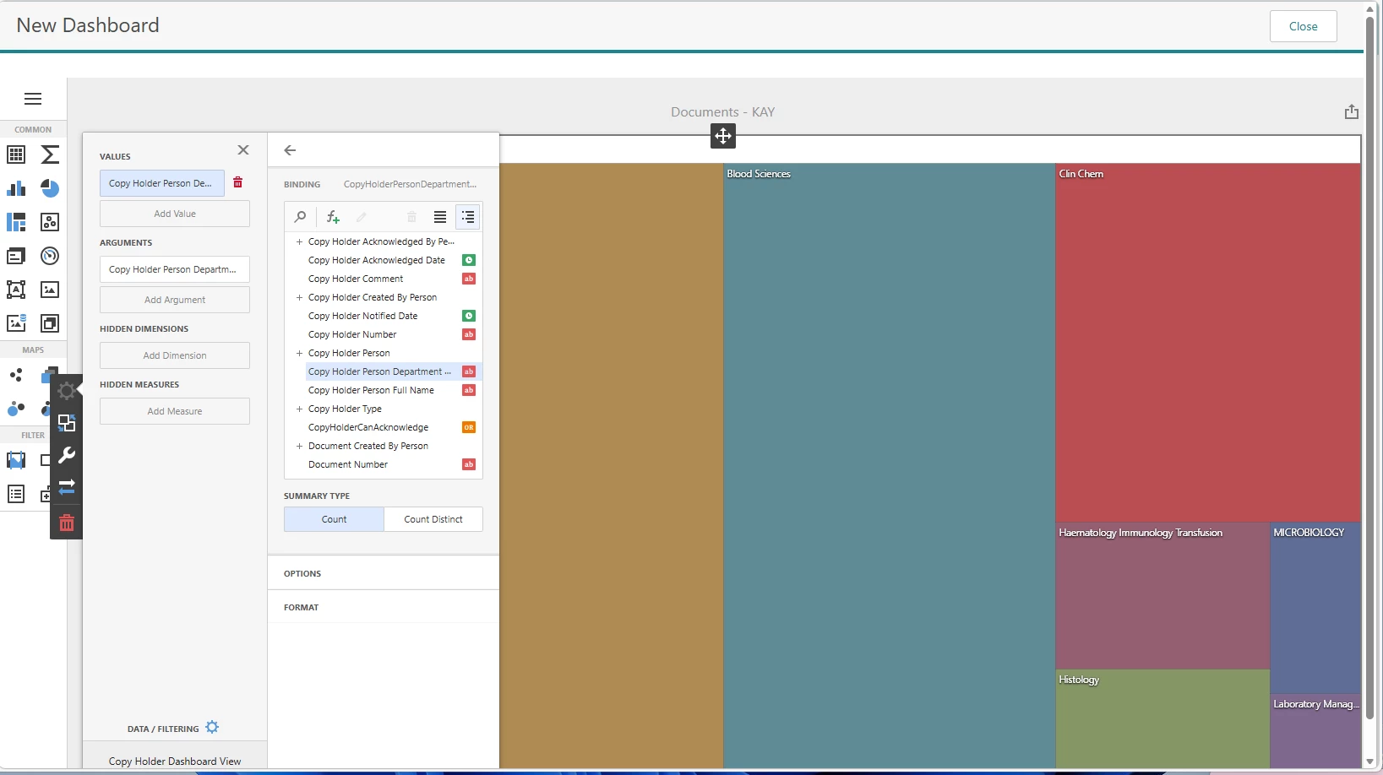Close the Values binding panel

(243, 149)
